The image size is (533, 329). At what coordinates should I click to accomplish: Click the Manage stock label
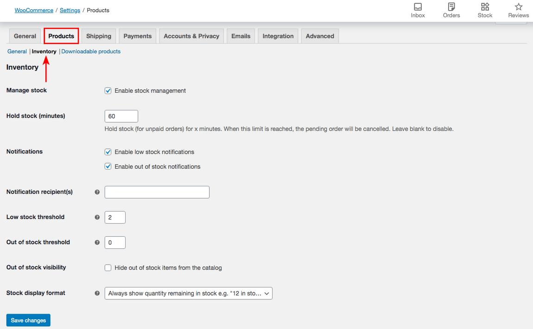(x=26, y=90)
